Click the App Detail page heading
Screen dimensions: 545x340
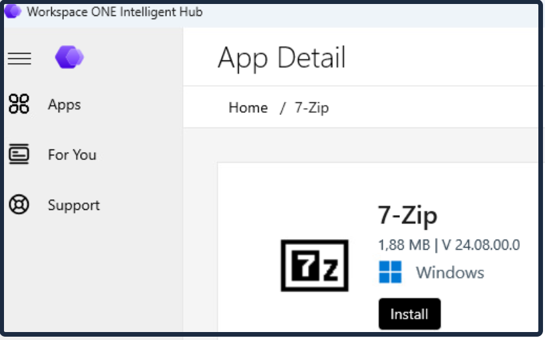click(281, 58)
